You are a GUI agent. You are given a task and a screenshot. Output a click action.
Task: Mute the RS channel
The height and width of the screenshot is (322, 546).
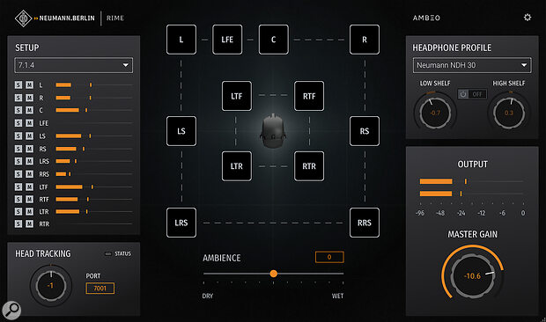(x=30, y=149)
